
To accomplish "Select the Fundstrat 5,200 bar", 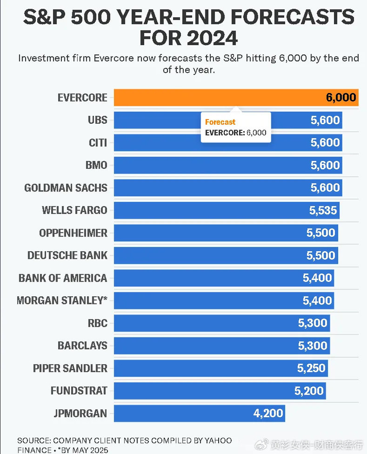I will tap(220, 391).
